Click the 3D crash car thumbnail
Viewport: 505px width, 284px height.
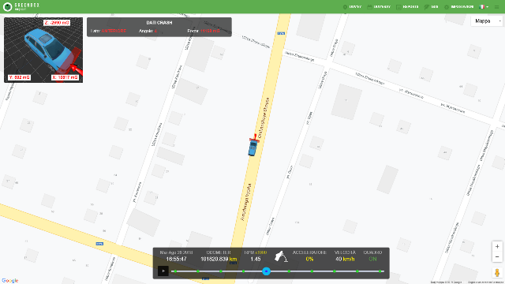coord(43,50)
